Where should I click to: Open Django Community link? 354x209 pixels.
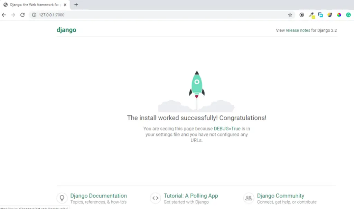coord(280,196)
